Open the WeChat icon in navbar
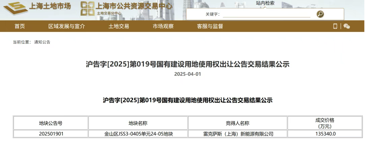This screenshot has width=365, height=142. (347, 26)
